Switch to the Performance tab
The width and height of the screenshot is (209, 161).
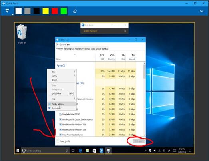pos(69,49)
